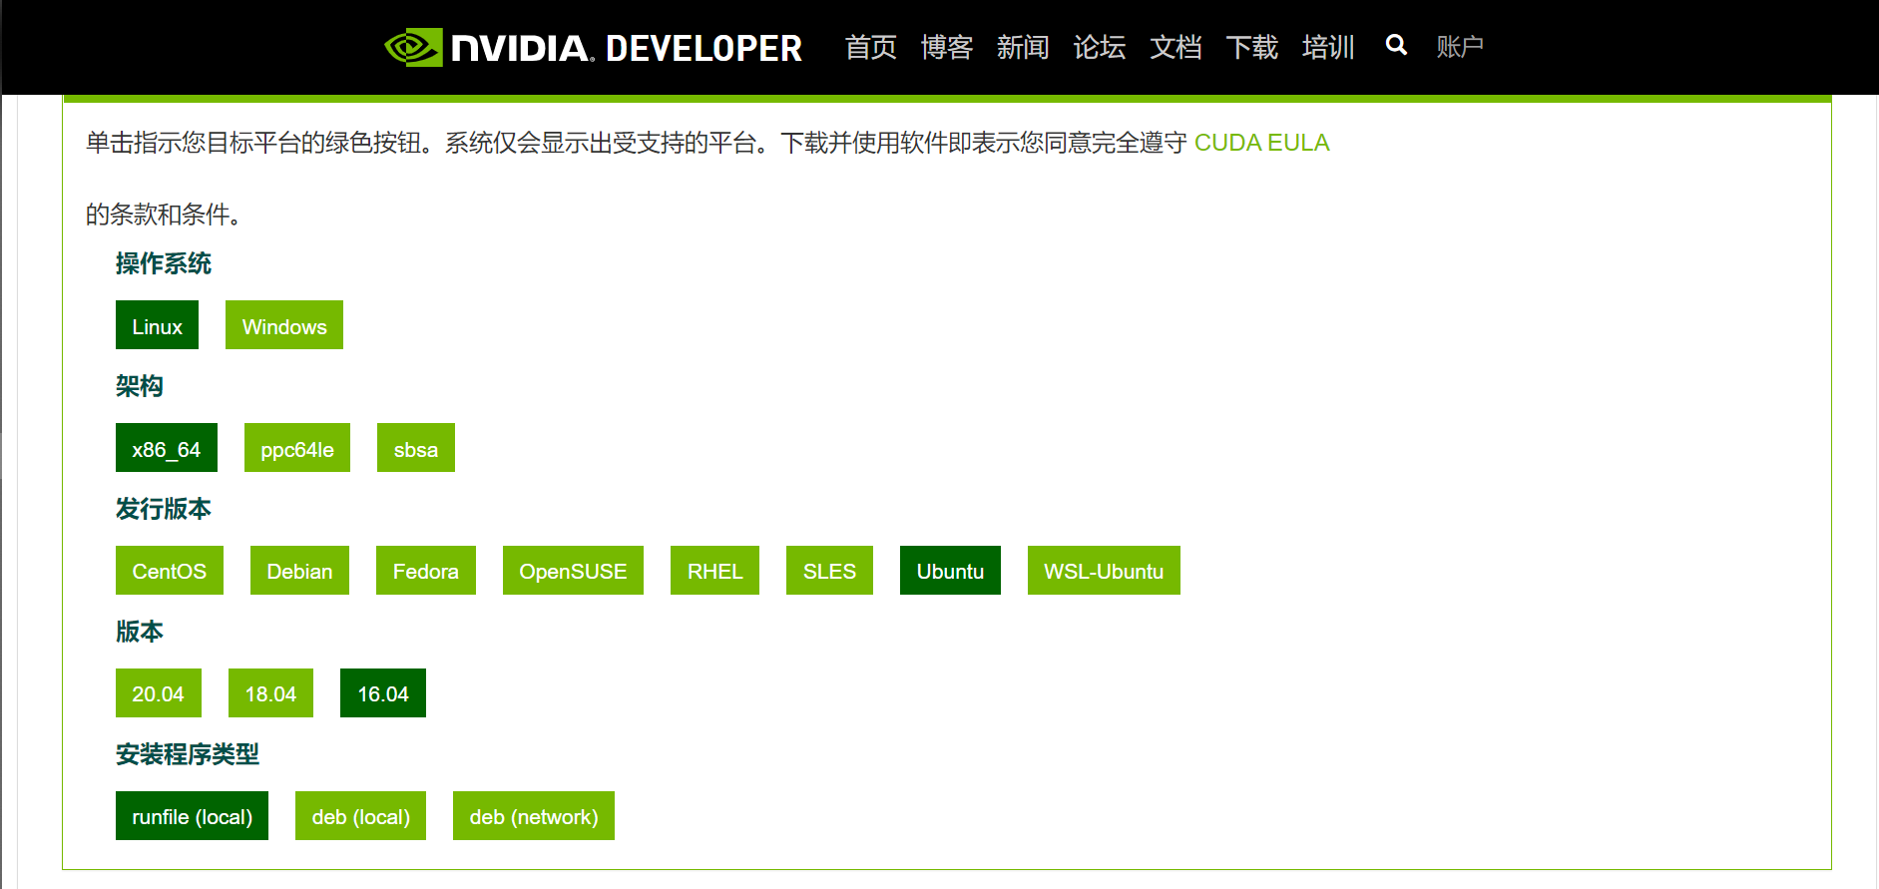Select SLES distribution
The width and height of the screenshot is (1879, 889).
pos(829,571)
